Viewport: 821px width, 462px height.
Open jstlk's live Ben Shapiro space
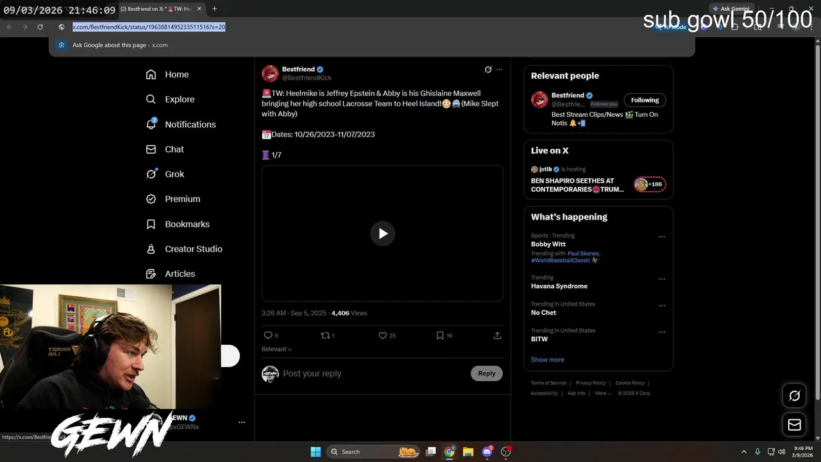click(x=577, y=185)
